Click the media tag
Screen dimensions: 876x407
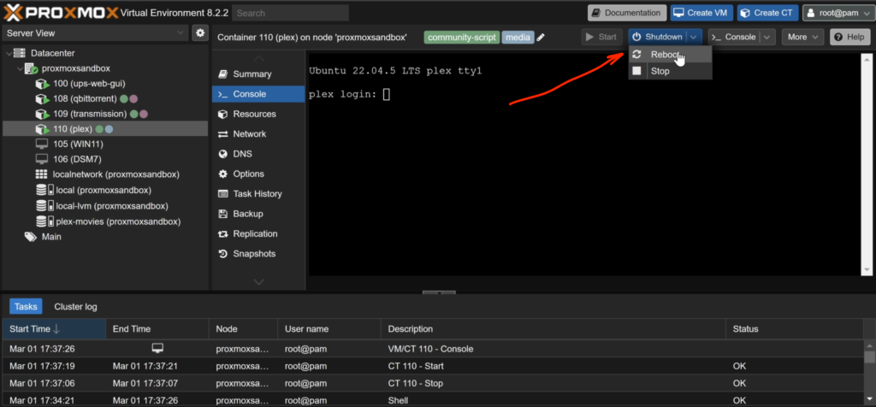point(518,38)
